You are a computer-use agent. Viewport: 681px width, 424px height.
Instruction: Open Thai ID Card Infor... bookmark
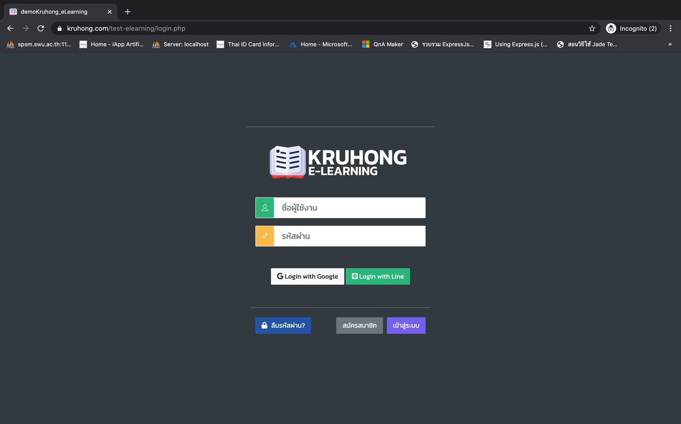[248, 44]
